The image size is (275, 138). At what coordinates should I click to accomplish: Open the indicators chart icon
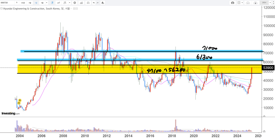point(81,3)
